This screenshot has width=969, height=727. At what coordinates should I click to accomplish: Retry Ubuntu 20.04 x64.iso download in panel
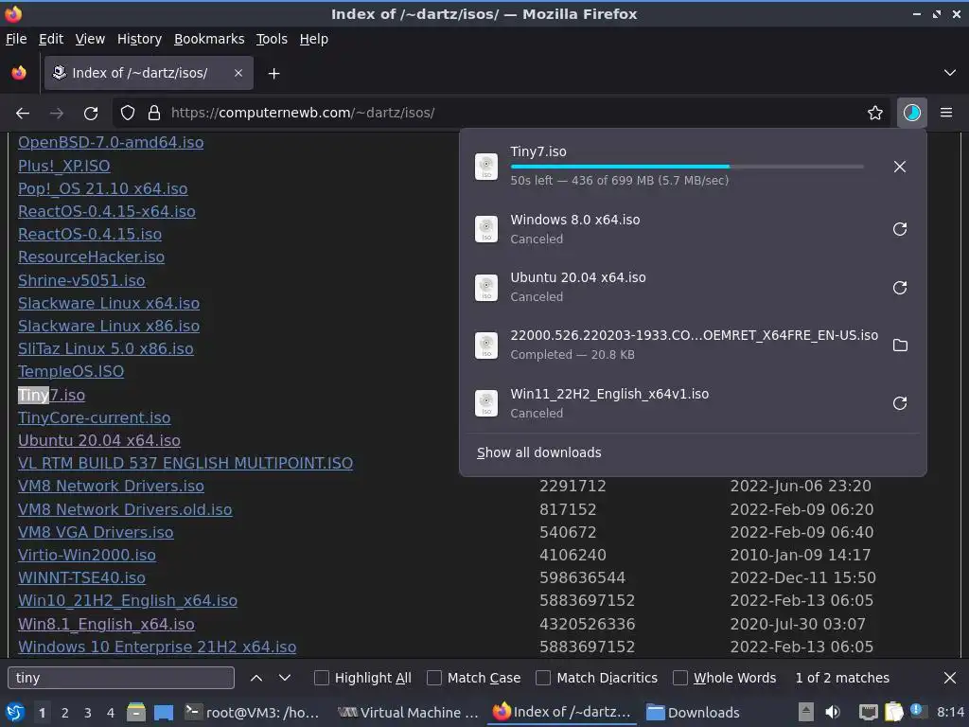[x=900, y=288]
